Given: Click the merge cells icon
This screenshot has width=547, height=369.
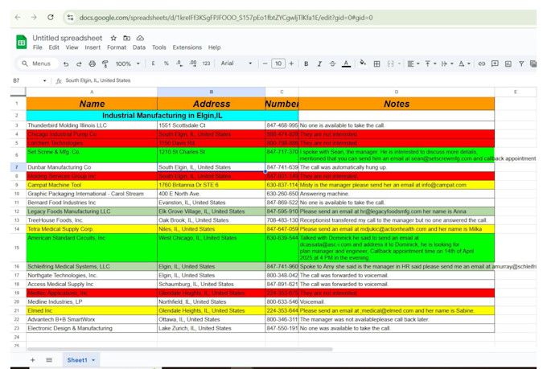Looking at the screenshot, I should (x=391, y=64).
